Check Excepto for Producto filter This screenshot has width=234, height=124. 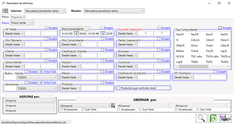point(103,82)
